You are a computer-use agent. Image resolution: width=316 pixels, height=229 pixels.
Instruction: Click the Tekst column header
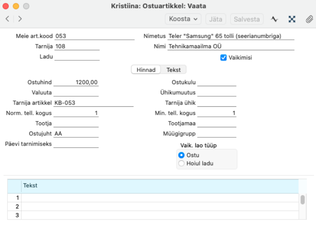pos(160,186)
